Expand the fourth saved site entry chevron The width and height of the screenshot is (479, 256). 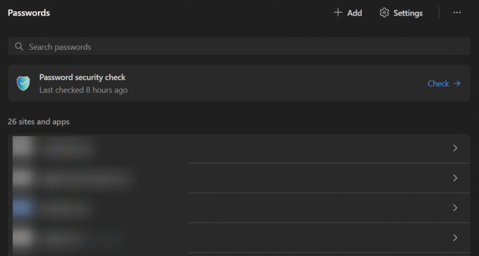[455, 237]
